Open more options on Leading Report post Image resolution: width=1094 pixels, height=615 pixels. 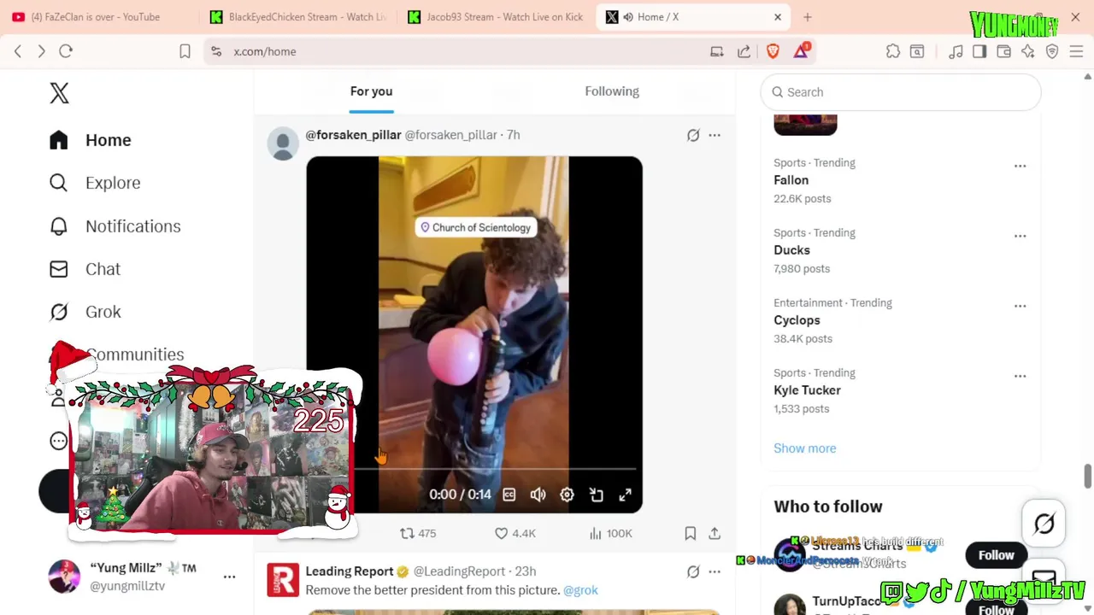point(715,571)
